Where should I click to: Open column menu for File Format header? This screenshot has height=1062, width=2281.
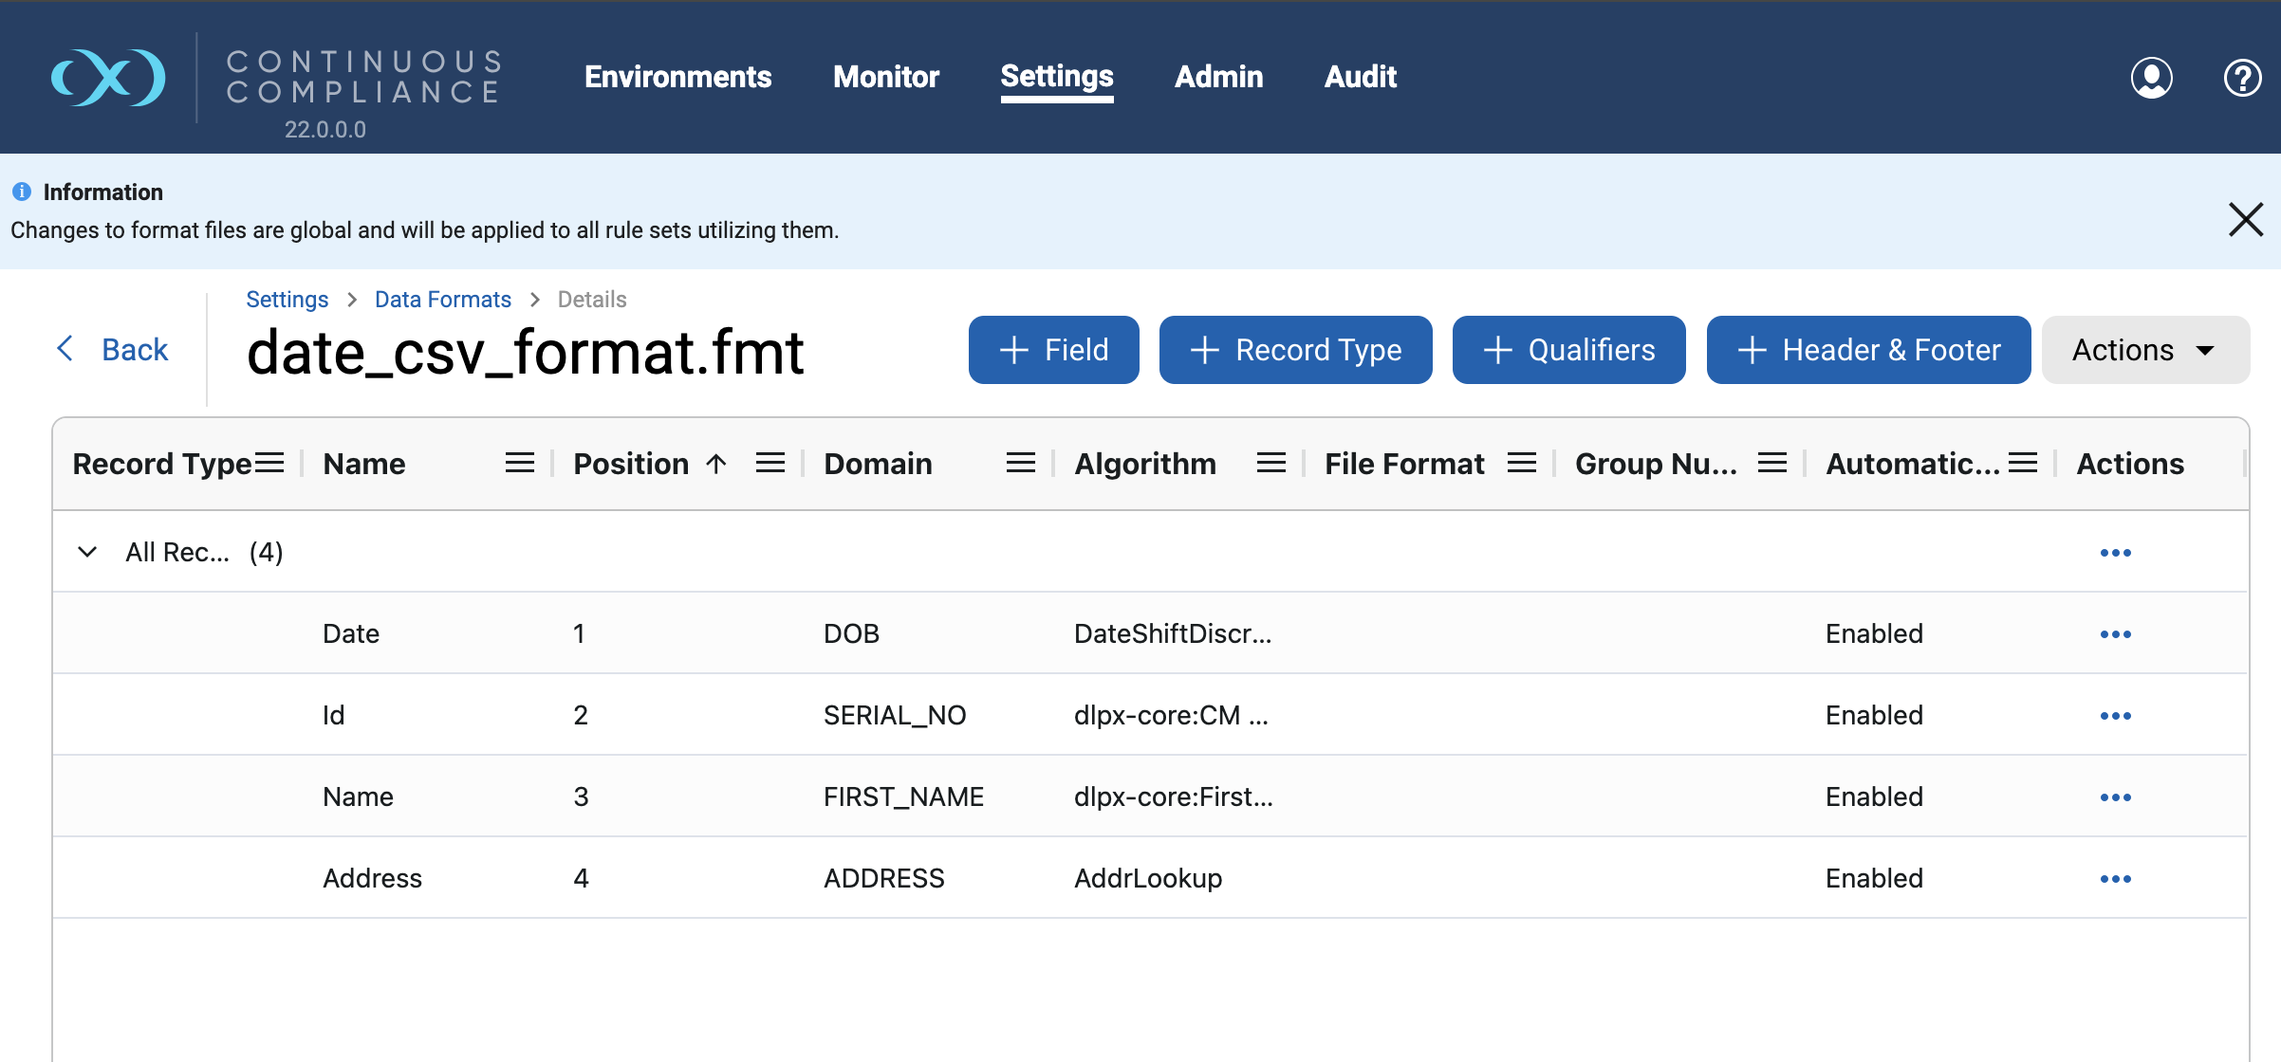(x=1521, y=463)
